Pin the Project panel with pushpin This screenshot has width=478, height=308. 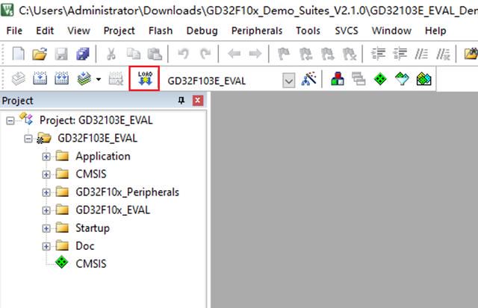click(x=181, y=100)
